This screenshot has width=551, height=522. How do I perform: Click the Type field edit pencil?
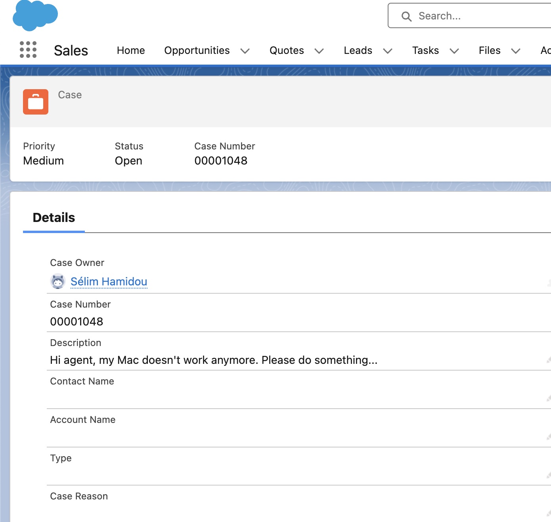pos(549,475)
